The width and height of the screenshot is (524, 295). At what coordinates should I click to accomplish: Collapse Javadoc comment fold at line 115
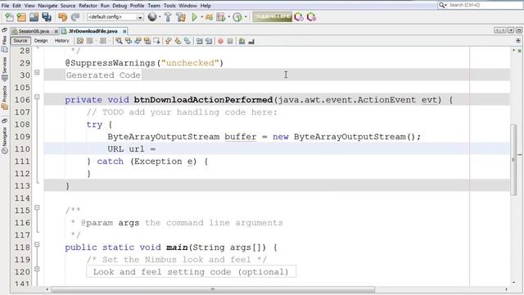(37, 207)
